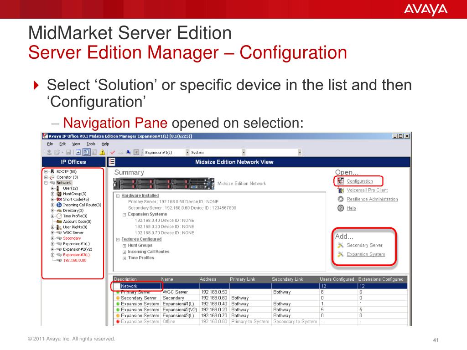Open the Tools menu
The height and width of the screenshot is (350, 467).
[91, 144]
